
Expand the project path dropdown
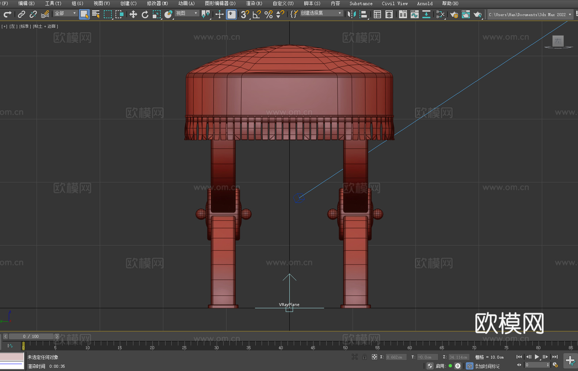(x=570, y=15)
